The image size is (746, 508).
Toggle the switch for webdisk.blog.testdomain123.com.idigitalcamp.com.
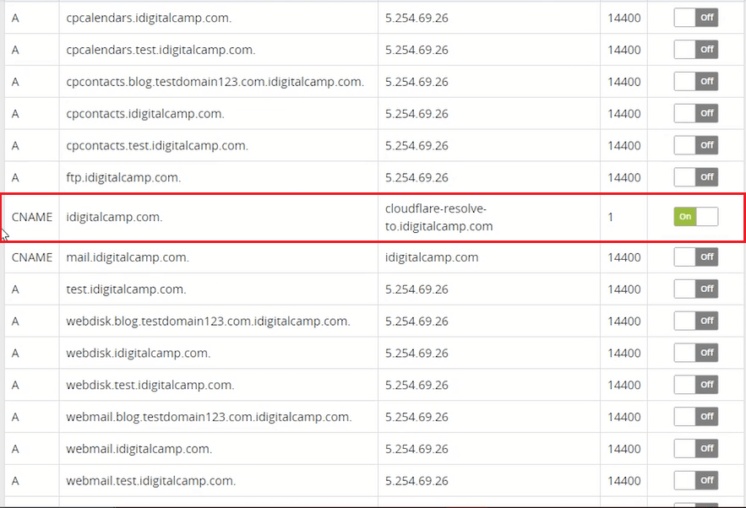(x=695, y=321)
